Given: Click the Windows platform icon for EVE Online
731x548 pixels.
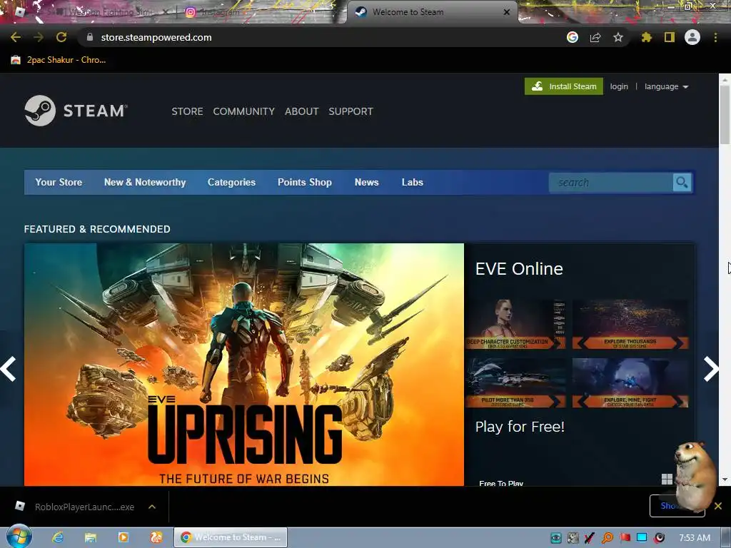Looking at the screenshot, I should click(x=667, y=479).
